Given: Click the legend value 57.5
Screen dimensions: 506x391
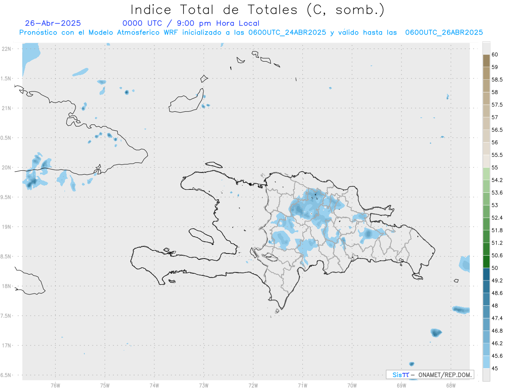Looking at the screenshot, I should click(x=497, y=105).
